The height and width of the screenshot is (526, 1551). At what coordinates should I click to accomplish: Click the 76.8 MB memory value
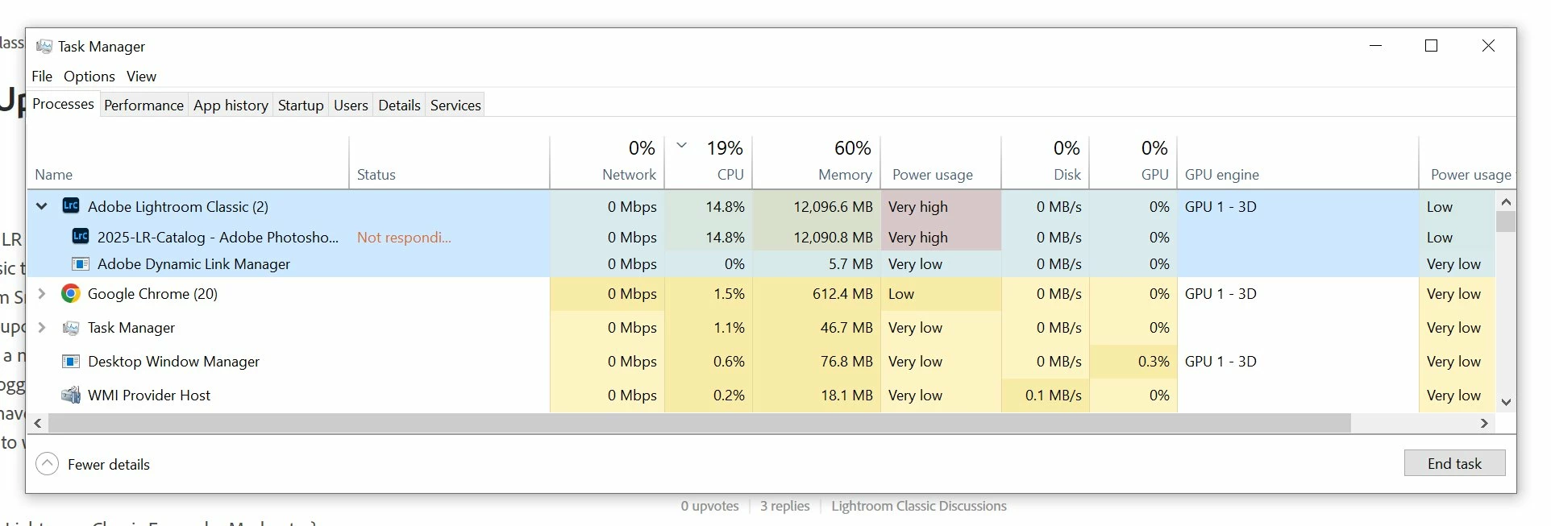point(846,362)
